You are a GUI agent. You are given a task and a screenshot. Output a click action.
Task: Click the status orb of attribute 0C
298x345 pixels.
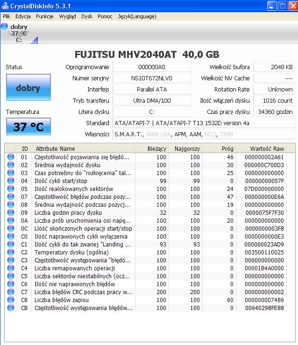(11, 228)
